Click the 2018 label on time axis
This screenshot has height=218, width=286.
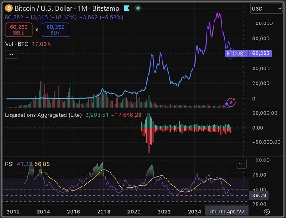(104, 212)
